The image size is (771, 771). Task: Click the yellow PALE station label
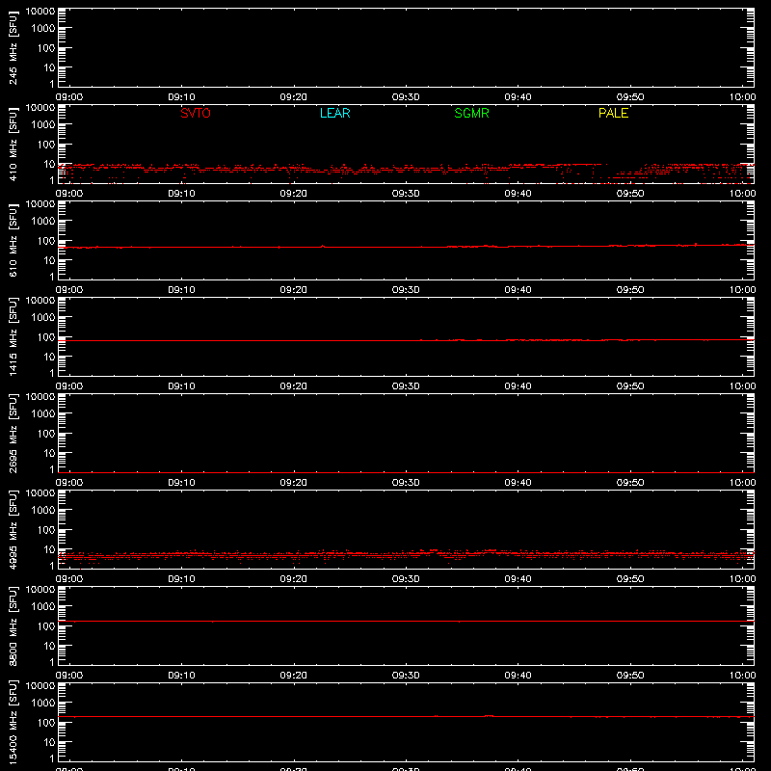click(613, 113)
